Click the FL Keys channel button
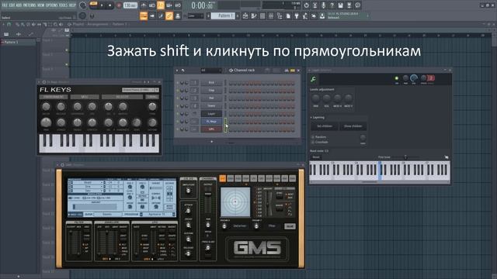The height and width of the screenshot is (279, 497). tap(211, 121)
